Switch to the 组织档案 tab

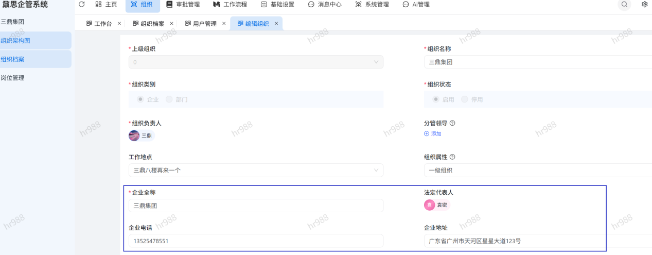(148, 24)
